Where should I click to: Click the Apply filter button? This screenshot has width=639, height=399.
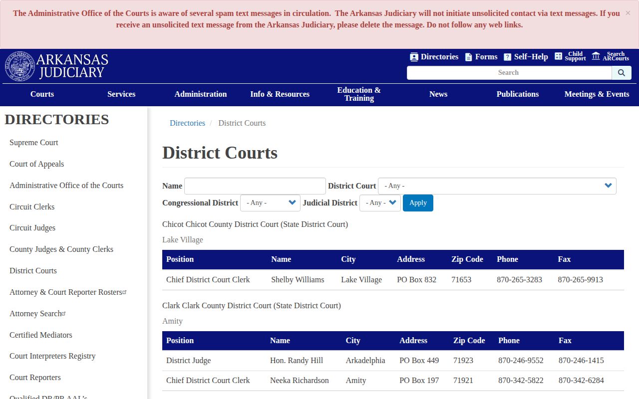click(x=418, y=203)
